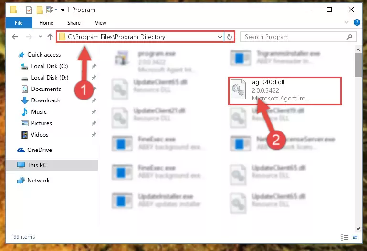Open the address bar history dropdown
This screenshot has width=367, height=251.
click(x=220, y=37)
